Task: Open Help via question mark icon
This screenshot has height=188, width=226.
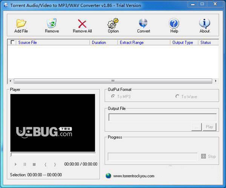Action: click(174, 23)
